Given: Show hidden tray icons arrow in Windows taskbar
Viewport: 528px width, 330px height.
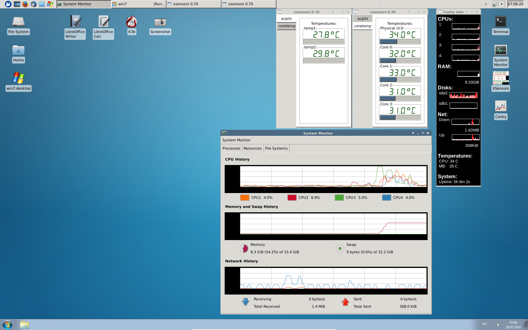Looking at the screenshot, I should pos(492,325).
